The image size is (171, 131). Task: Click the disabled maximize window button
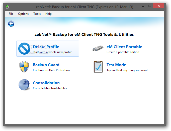coord(150,6)
